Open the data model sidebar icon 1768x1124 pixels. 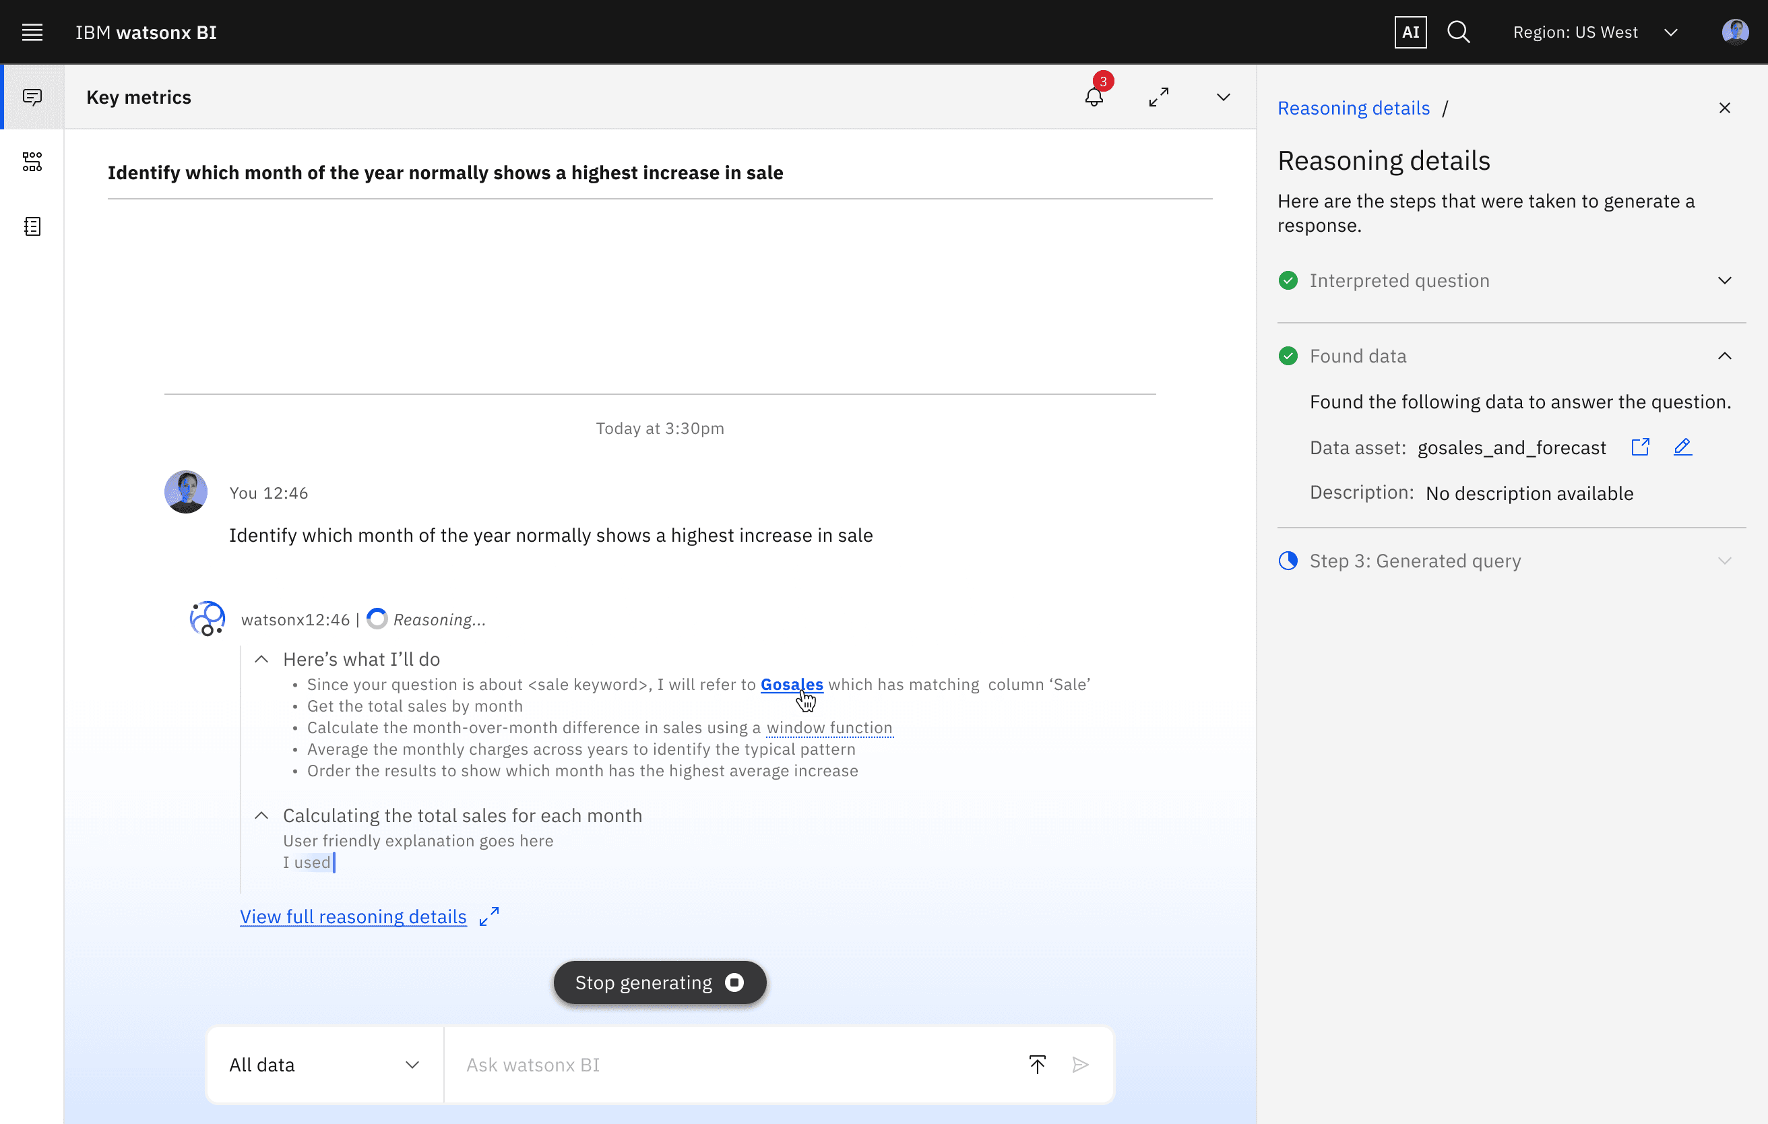32,162
